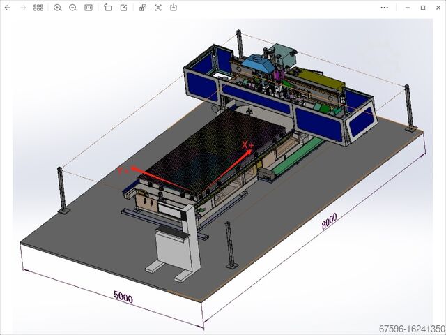Open the three-dot more options menu
The height and width of the screenshot is (335, 446).
(384, 8)
